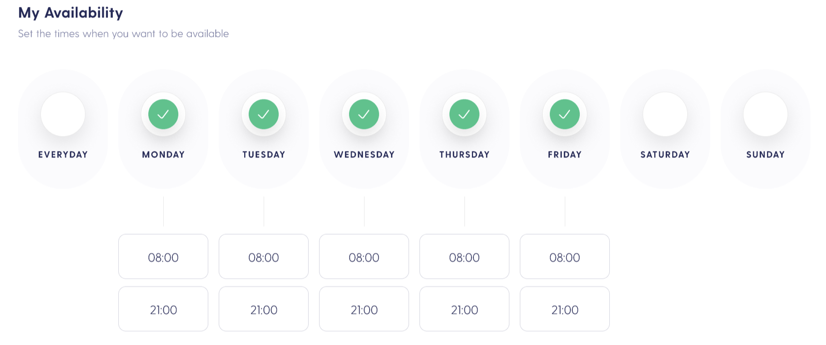Enable Saturday availability
This screenshot has width=826, height=345.
(665, 114)
